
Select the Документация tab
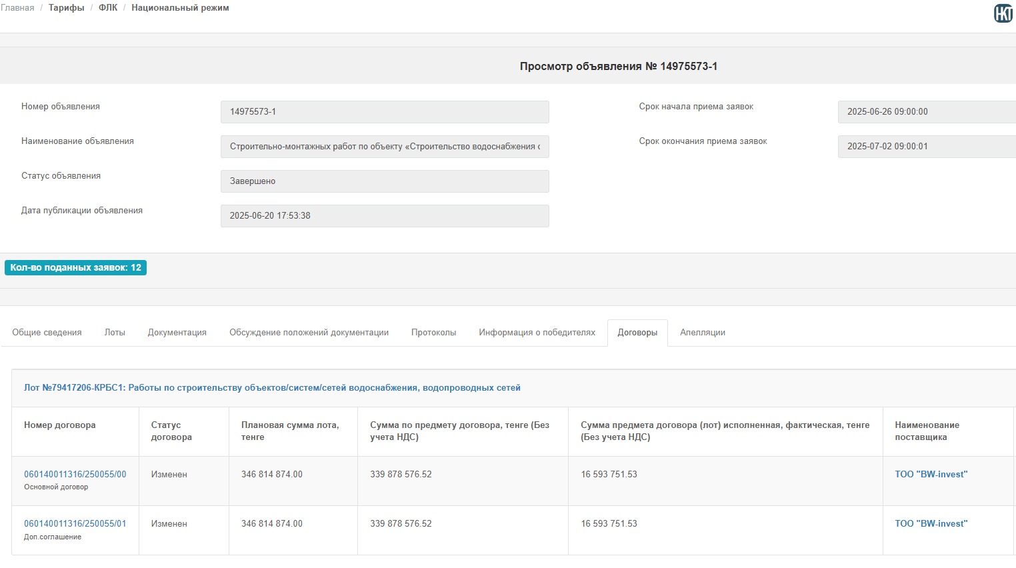(177, 333)
